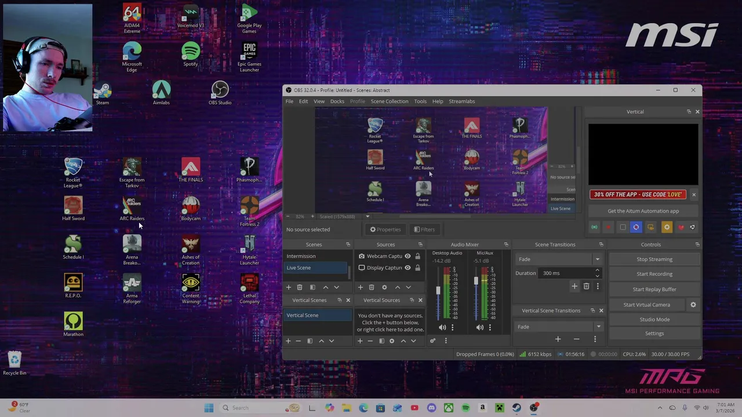Open Vertical Scene Transitions three-dot menu
This screenshot has width=742, height=417.
click(x=595, y=339)
